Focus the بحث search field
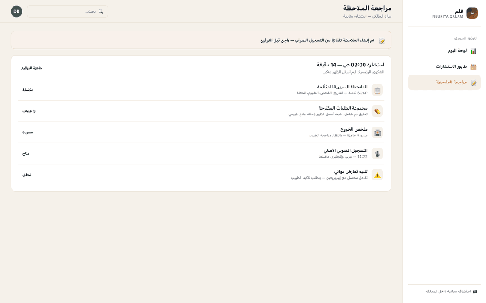This screenshot has height=303, width=486. [x=67, y=11]
